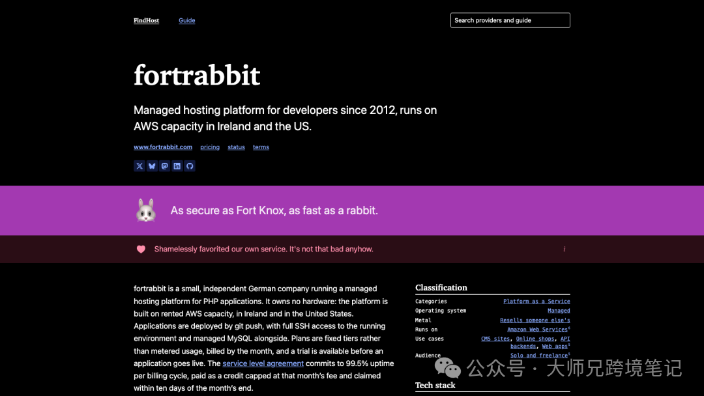
Task: Open the Platform as a Service category
Action: pos(536,302)
